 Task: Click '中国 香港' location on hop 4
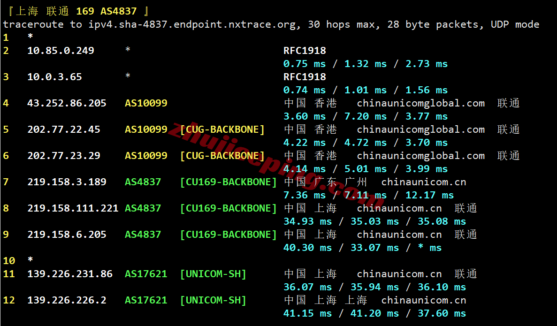click(310, 103)
